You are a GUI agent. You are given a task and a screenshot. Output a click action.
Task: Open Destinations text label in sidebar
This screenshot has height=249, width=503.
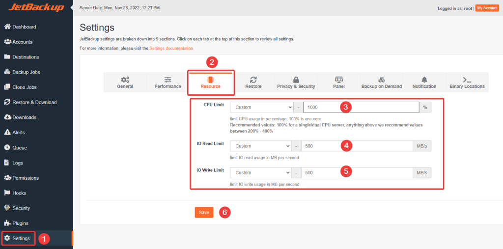[x=26, y=57]
